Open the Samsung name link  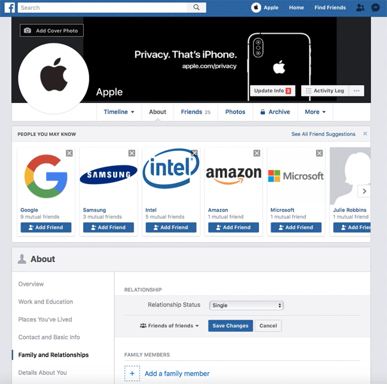pyautogui.click(x=94, y=210)
